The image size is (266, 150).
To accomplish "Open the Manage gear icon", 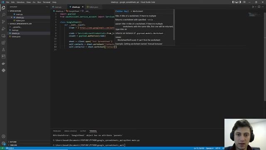I will click(3, 143).
